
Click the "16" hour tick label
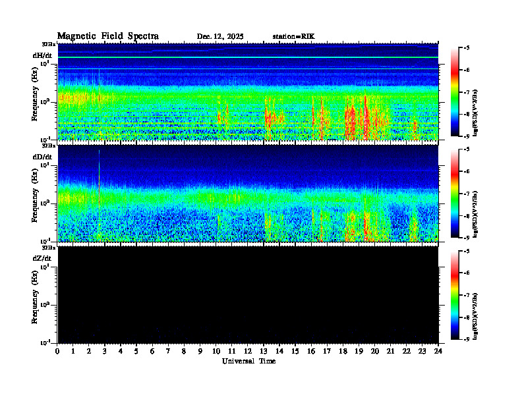pyautogui.click(x=311, y=352)
